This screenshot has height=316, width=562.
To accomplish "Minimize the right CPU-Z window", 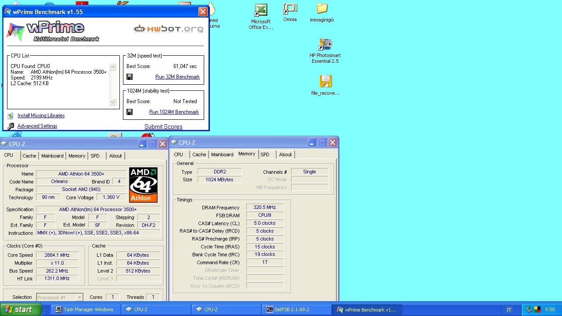I will pos(312,143).
